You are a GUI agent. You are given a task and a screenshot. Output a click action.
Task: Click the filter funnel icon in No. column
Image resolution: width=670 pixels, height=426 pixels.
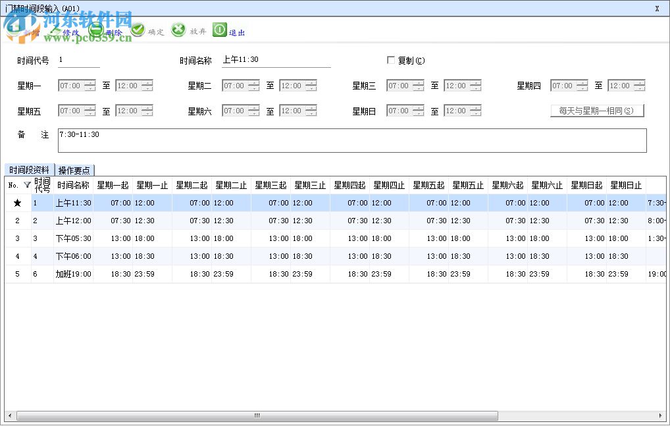coord(27,185)
